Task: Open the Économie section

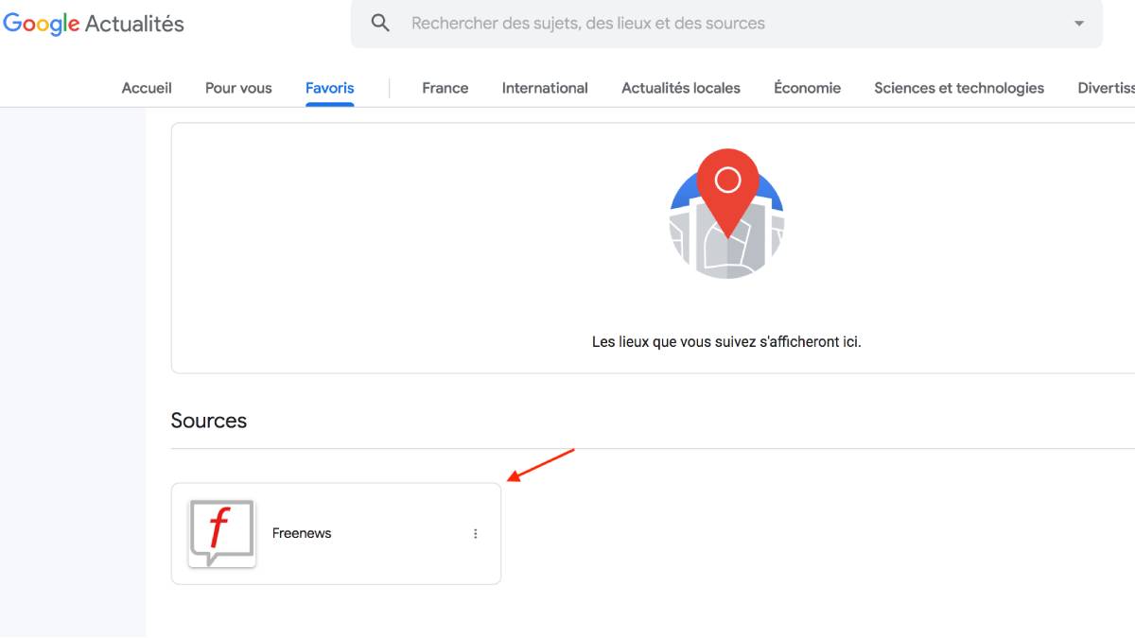Action: click(807, 88)
